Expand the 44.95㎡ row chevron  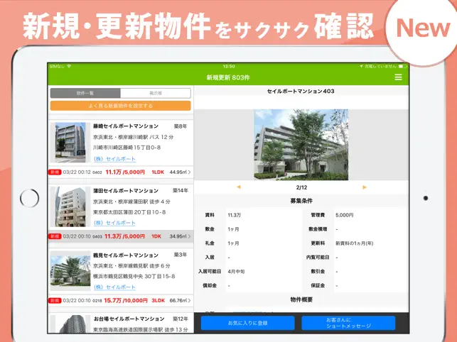coord(190,172)
